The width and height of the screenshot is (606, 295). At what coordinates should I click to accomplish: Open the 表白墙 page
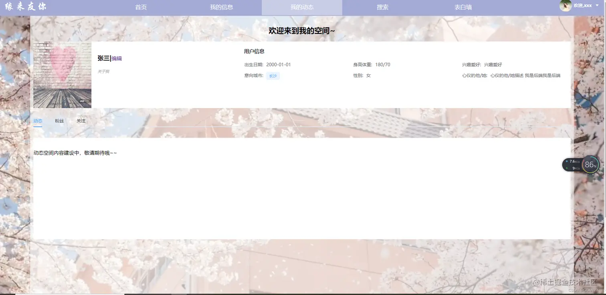point(463,7)
